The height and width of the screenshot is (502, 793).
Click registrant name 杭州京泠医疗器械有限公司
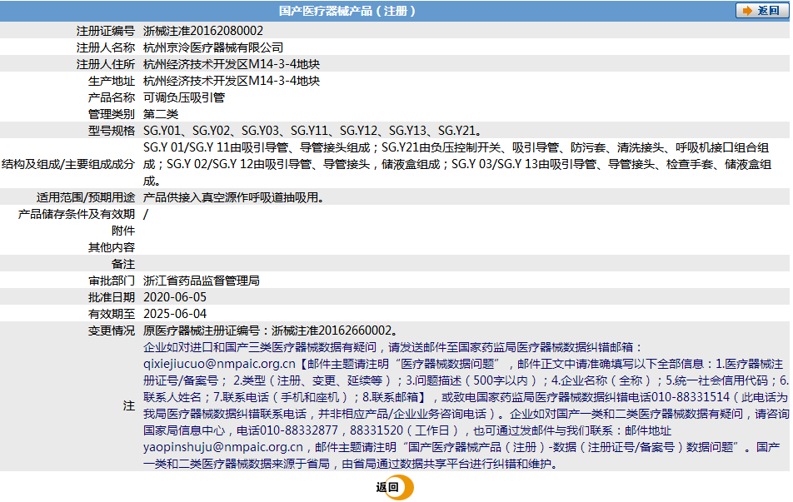(x=213, y=47)
